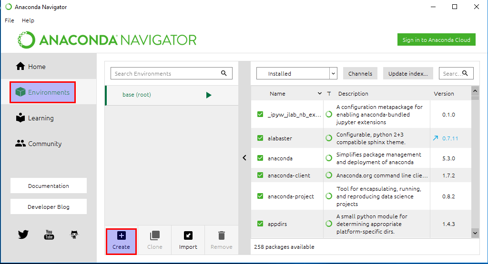Image resolution: width=488 pixels, height=264 pixels.
Task: Click the green play arrow for base (root)
Action: pyautogui.click(x=209, y=95)
